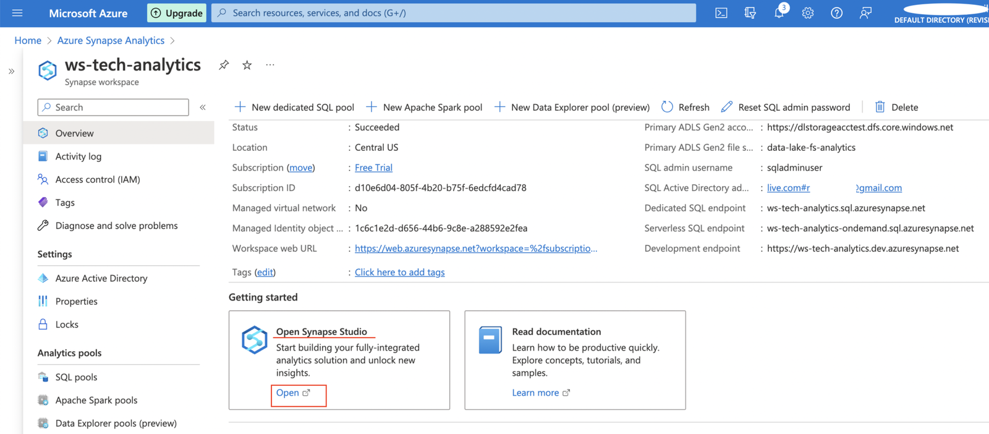Go to Apache Spark pools
The height and width of the screenshot is (434, 989).
click(96, 400)
